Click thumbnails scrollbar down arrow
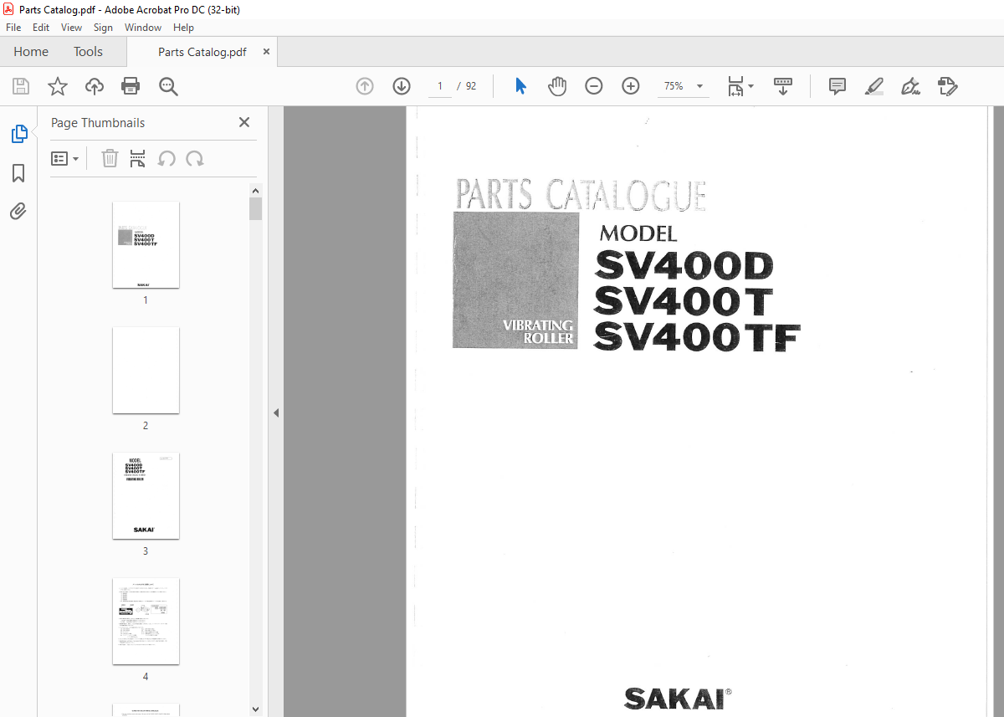The height and width of the screenshot is (717, 1004). click(x=256, y=709)
